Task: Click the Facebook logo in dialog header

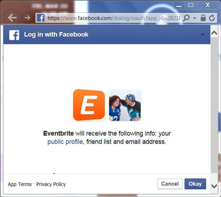Action: pyautogui.click(x=14, y=35)
